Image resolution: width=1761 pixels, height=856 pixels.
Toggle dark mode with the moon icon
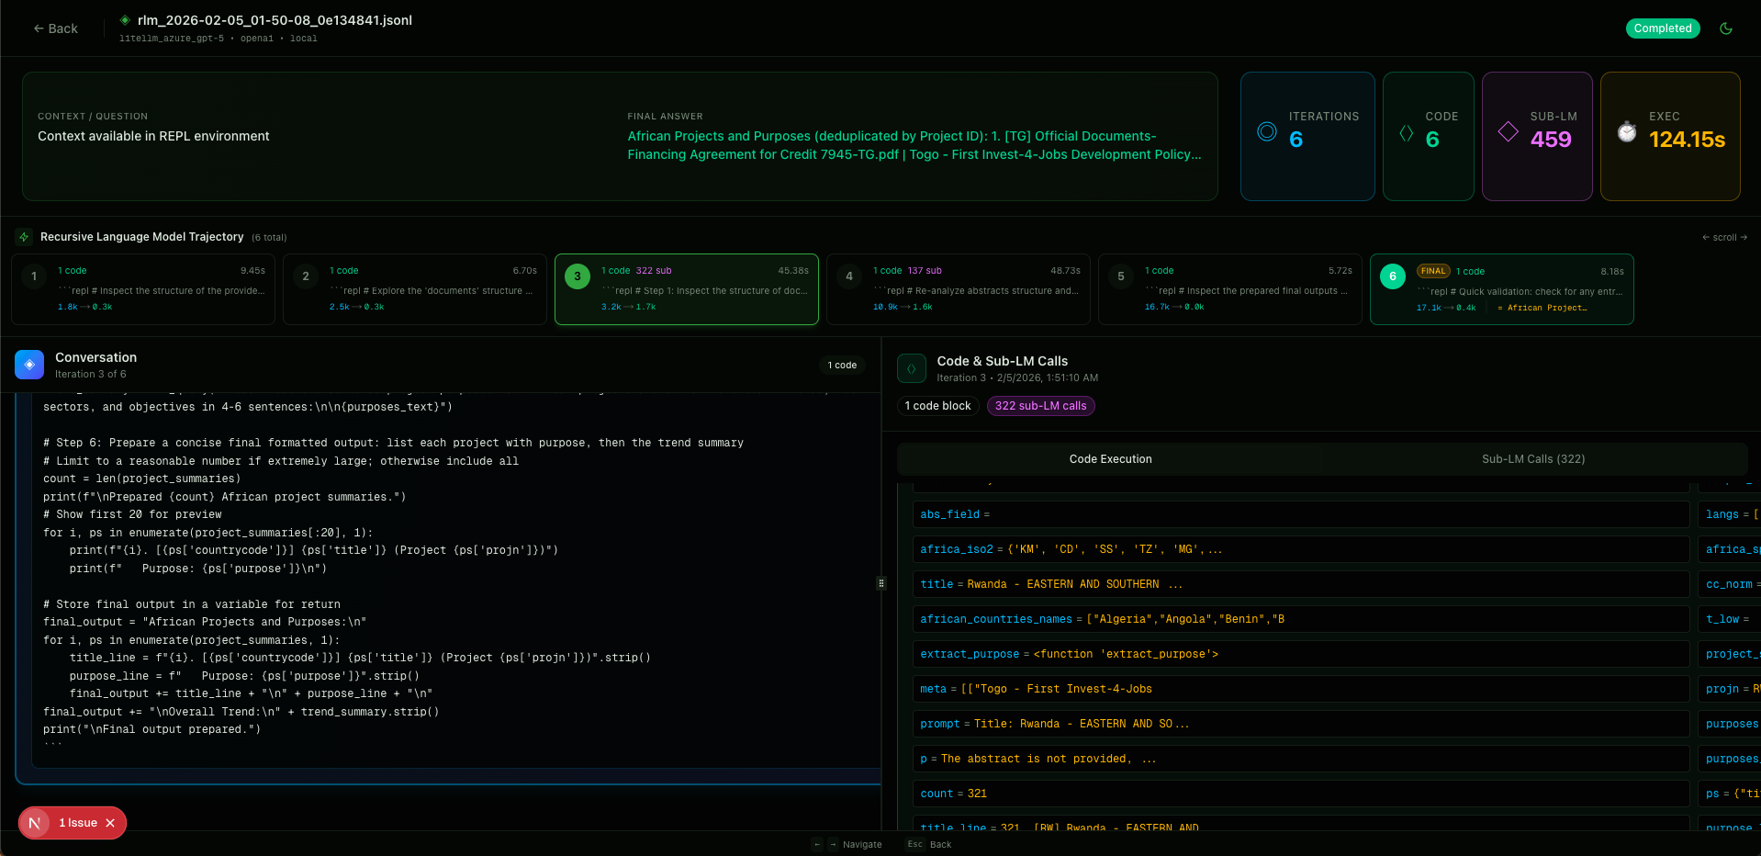click(x=1726, y=28)
